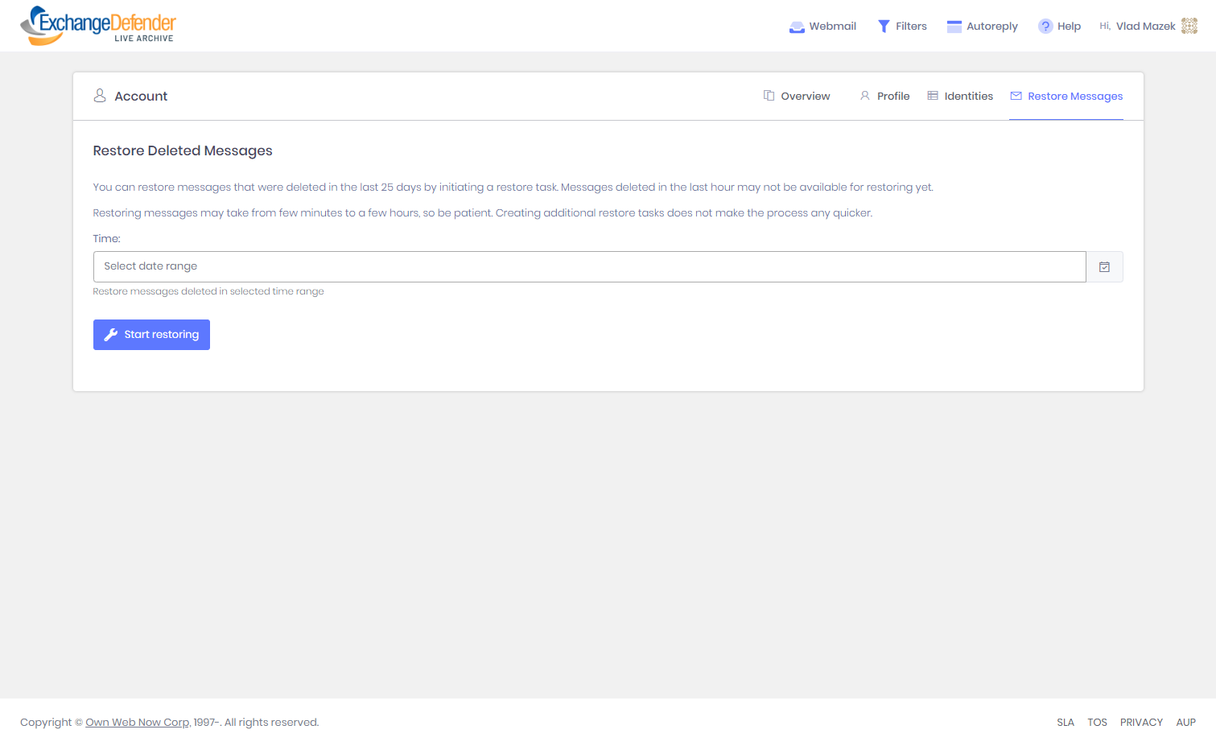The width and height of the screenshot is (1216, 746).
Task: Select the Restore Messages tab
Action: point(1066,97)
